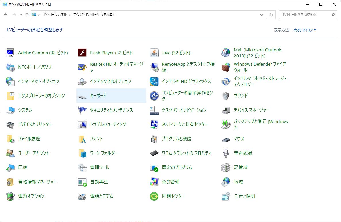The width and height of the screenshot is (341, 222).
Task: Open the 色の管理 color icon
Action: click(x=154, y=182)
